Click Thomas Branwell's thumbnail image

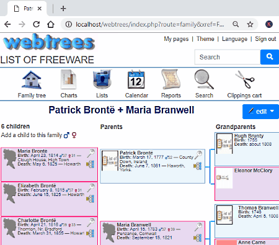(x=224, y=215)
